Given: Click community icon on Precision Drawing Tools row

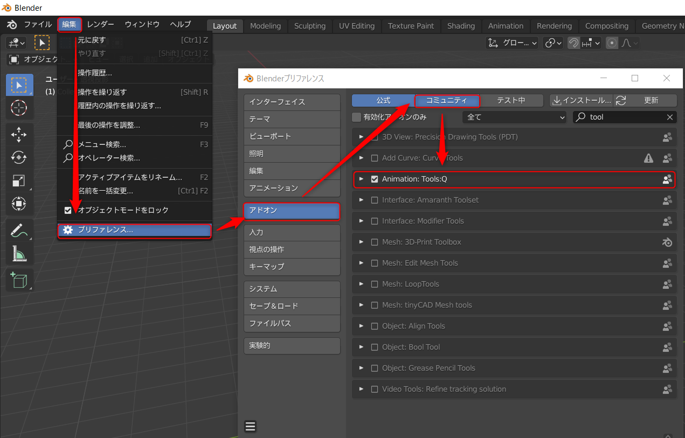Looking at the screenshot, I should click(667, 137).
